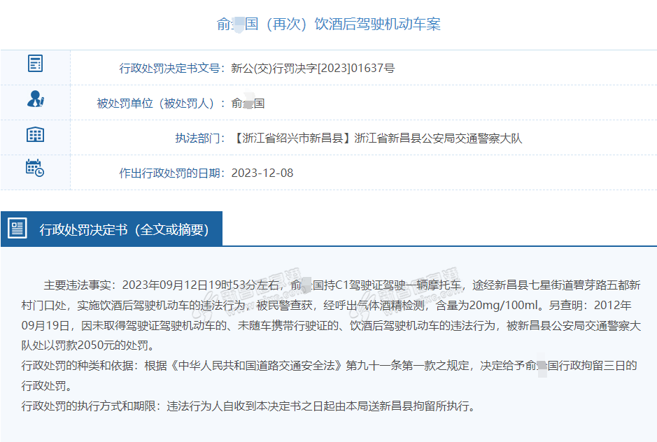Click the penalized person name value in table
The height and width of the screenshot is (442, 657).
tap(248, 104)
